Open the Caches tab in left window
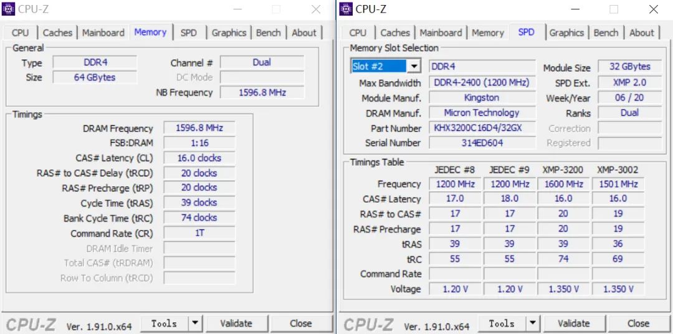Viewport: 673px width, 334px height. pyautogui.click(x=57, y=32)
